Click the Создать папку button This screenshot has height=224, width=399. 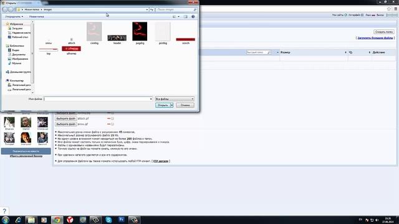[x=384, y=32]
